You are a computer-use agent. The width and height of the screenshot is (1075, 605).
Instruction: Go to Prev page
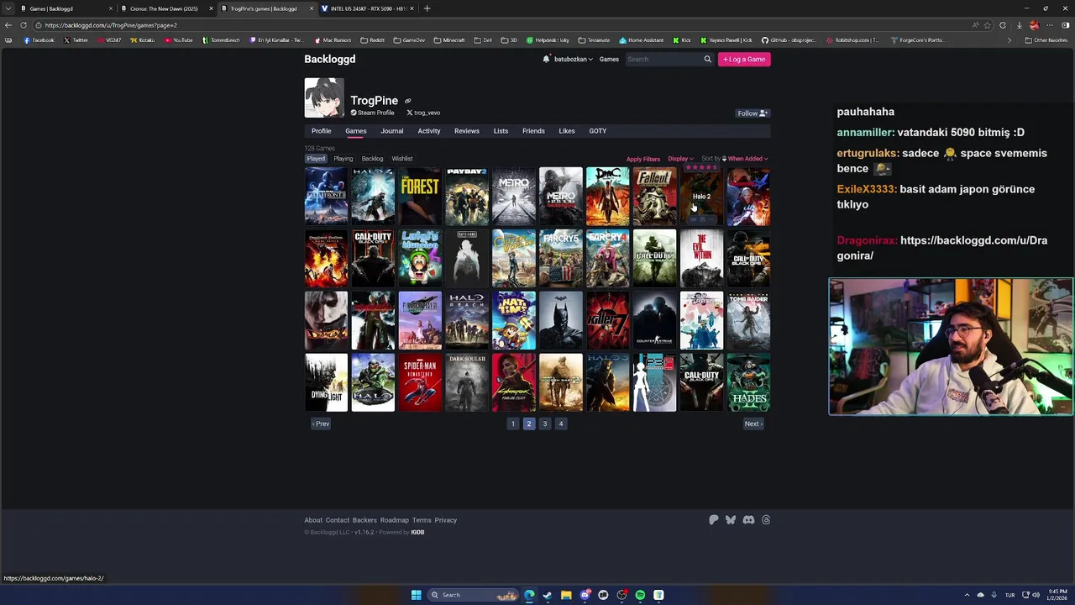[x=321, y=423]
